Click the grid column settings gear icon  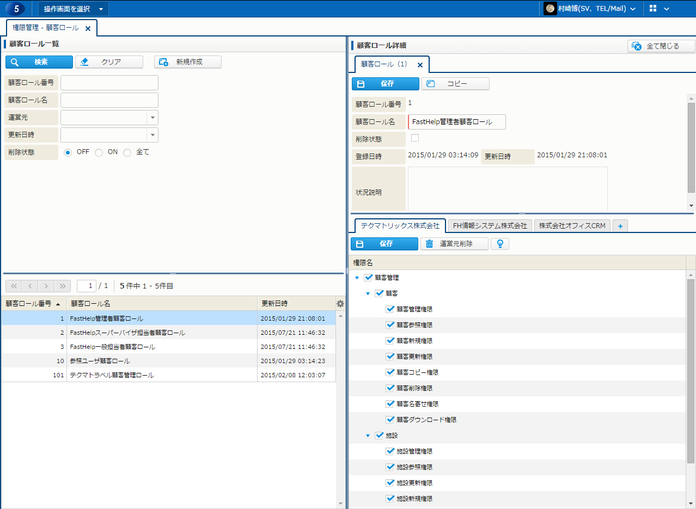click(340, 304)
